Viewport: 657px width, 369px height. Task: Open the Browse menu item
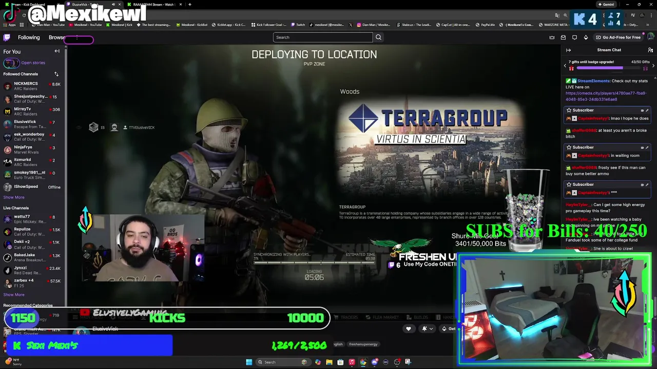click(x=57, y=37)
